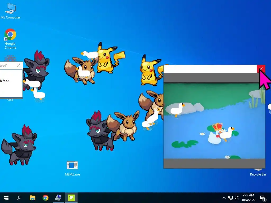This screenshot has width=271, height=203.
Task: Open taskbar search magnifier
Action: (19, 198)
